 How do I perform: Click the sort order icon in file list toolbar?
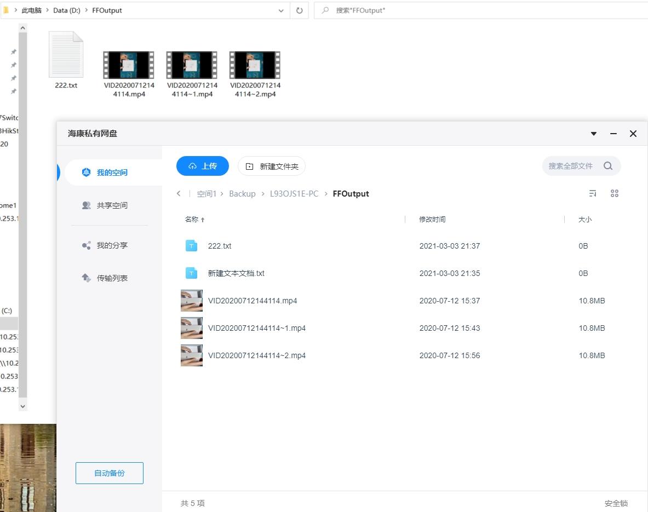coord(592,193)
